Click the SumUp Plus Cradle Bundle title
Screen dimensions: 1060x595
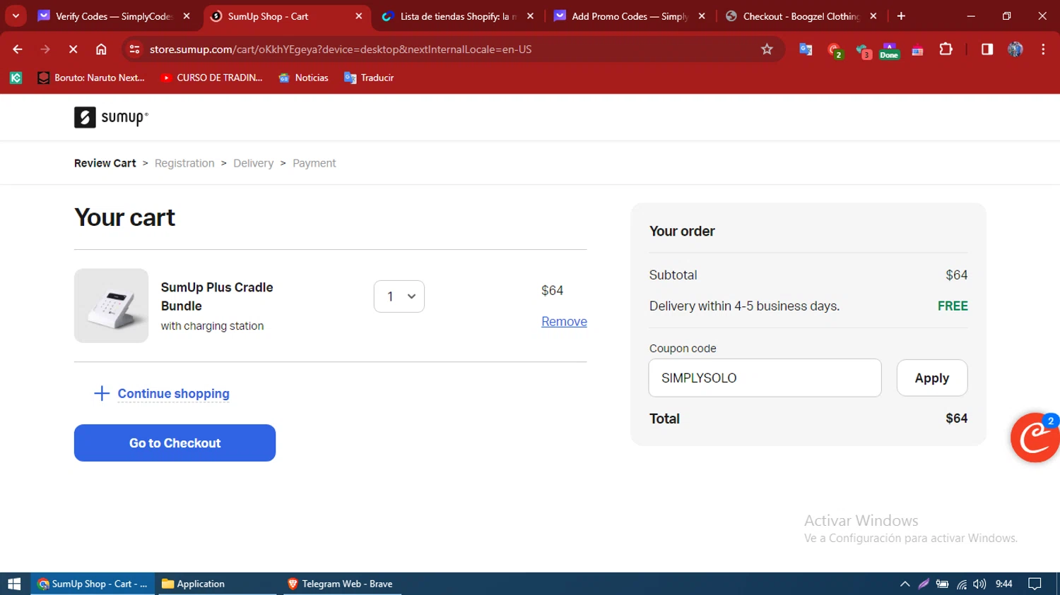point(217,296)
